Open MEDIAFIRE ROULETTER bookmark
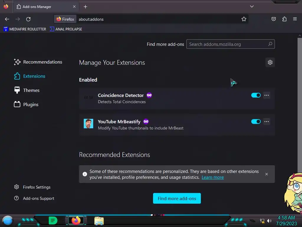The width and height of the screenshot is (302, 227). pos(25,29)
